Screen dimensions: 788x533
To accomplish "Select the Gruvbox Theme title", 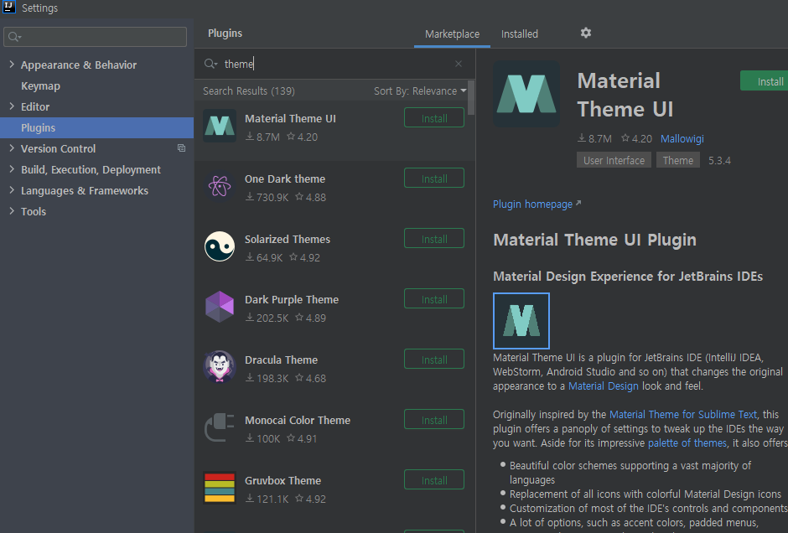I will tap(283, 480).
